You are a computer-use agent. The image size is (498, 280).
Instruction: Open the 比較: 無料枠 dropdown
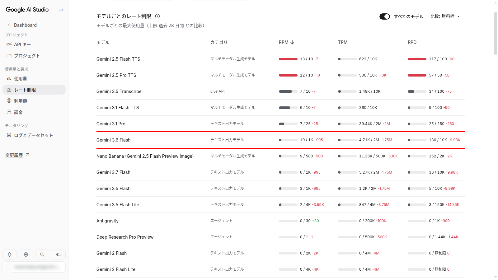[x=445, y=16]
